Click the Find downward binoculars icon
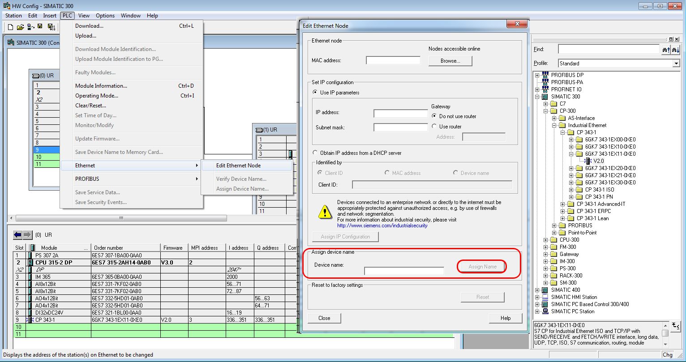 coord(676,50)
